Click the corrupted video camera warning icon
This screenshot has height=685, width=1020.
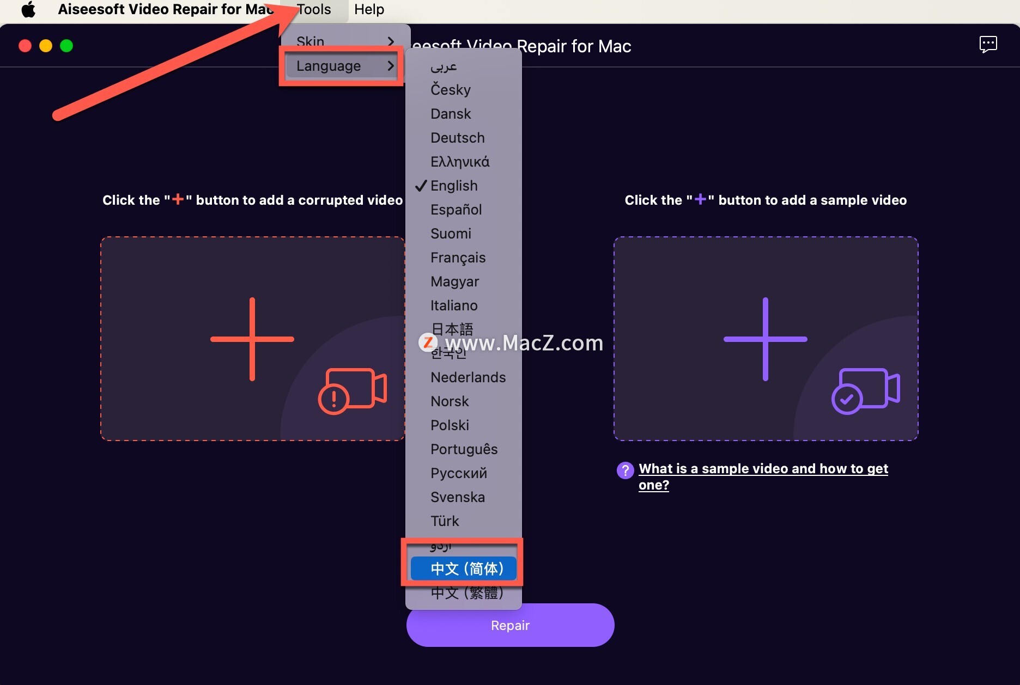pyautogui.click(x=353, y=391)
